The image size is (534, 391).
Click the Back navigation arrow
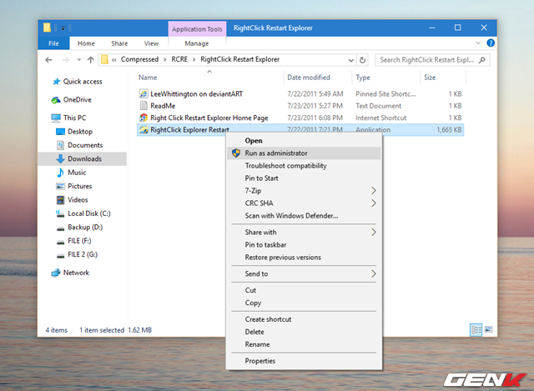48,60
